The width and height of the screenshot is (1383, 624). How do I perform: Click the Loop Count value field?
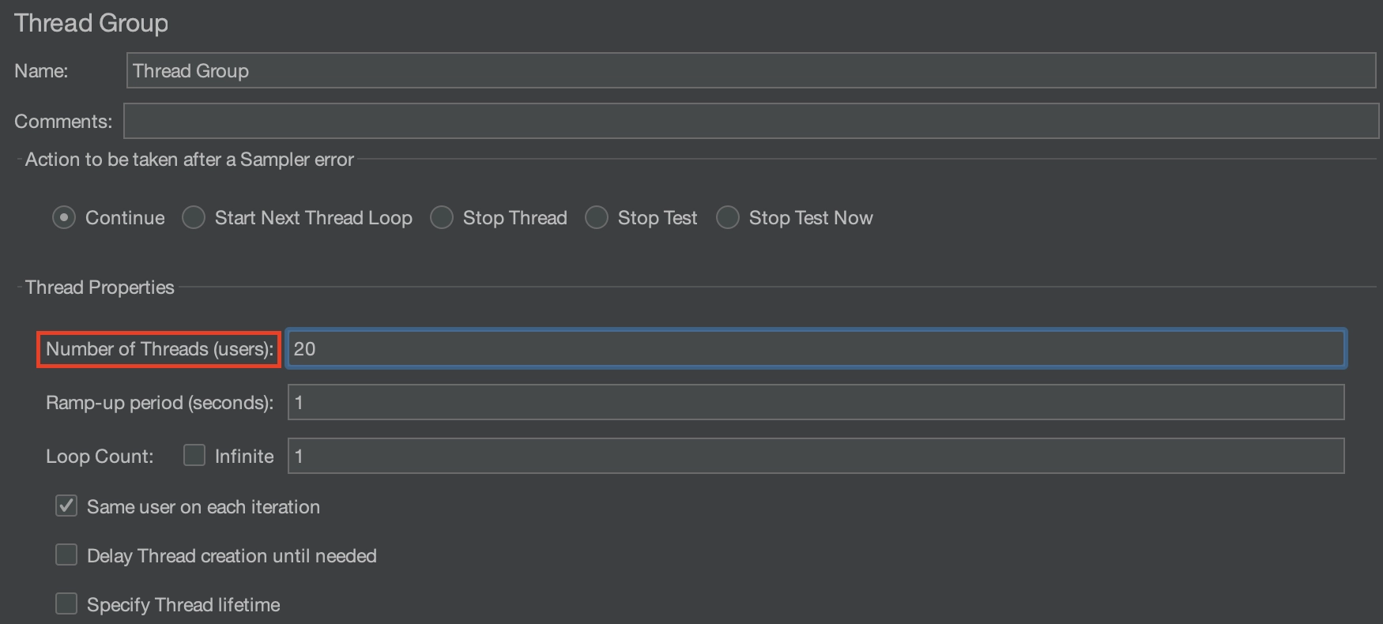click(816, 456)
